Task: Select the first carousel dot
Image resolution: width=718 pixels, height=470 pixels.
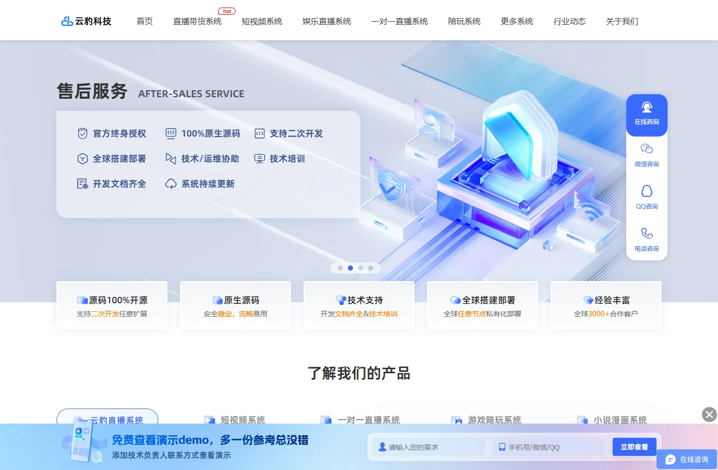Action: tap(340, 268)
